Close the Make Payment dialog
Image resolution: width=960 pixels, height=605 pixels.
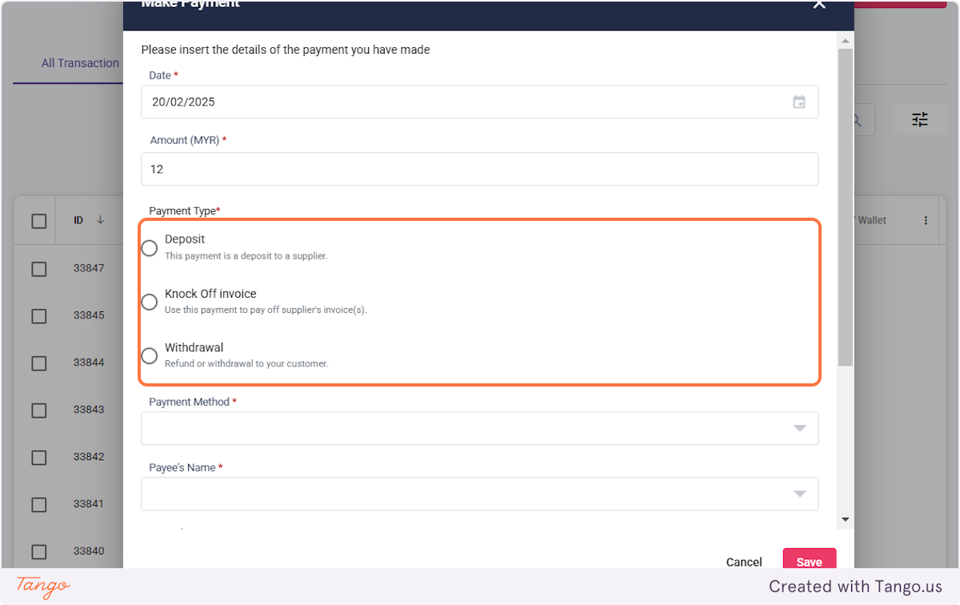pos(818,5)
